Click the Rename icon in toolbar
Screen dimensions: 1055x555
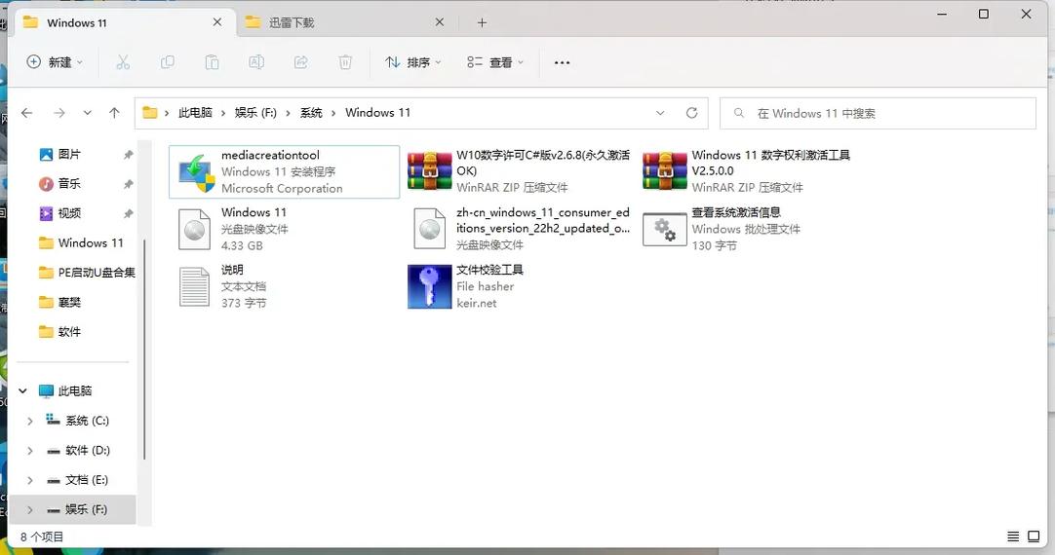[x=256, y=62]
